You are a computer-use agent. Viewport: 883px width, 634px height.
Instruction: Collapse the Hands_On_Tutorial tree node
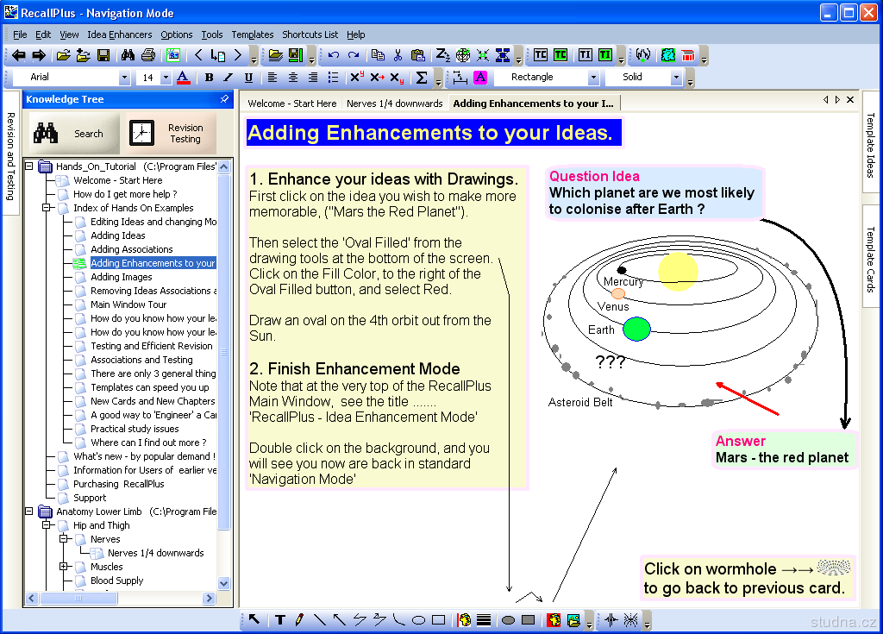pyautogui.click(x=28, y=166)
